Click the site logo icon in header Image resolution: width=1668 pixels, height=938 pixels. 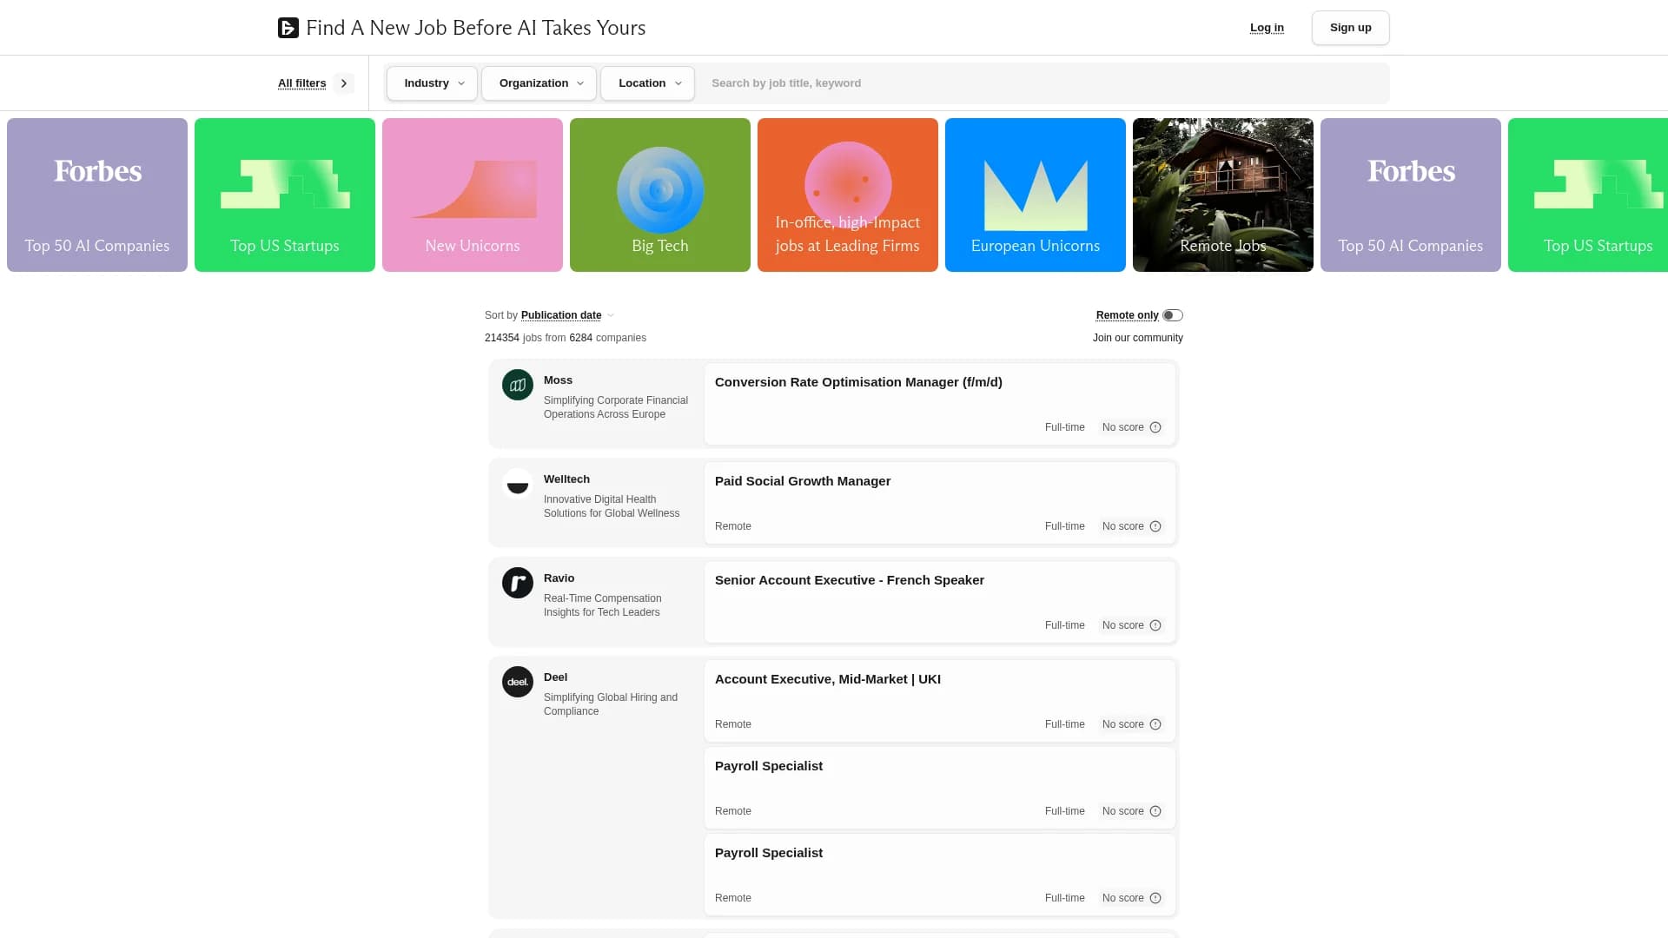pos(288,28)
